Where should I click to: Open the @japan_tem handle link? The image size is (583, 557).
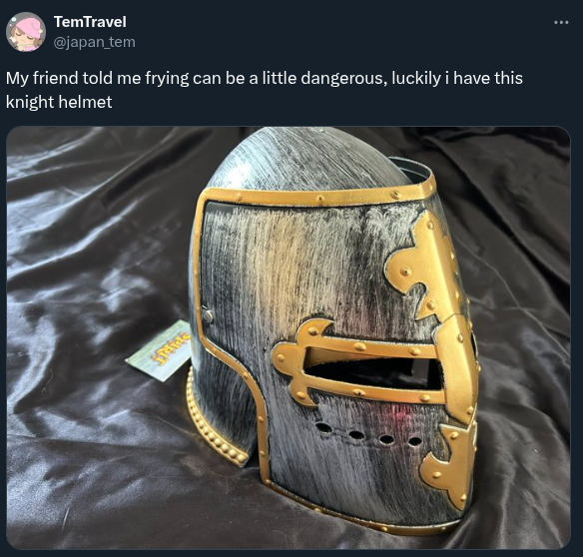(95, 42)
